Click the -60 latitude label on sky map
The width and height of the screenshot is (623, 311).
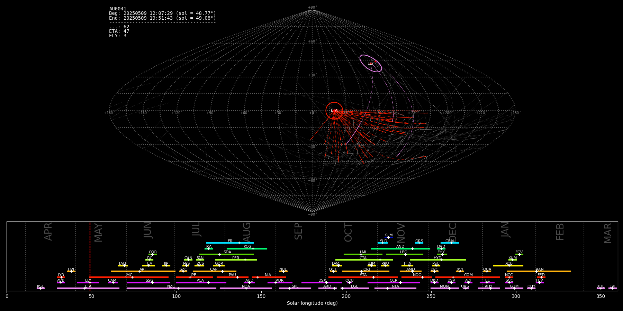point(312,181)
